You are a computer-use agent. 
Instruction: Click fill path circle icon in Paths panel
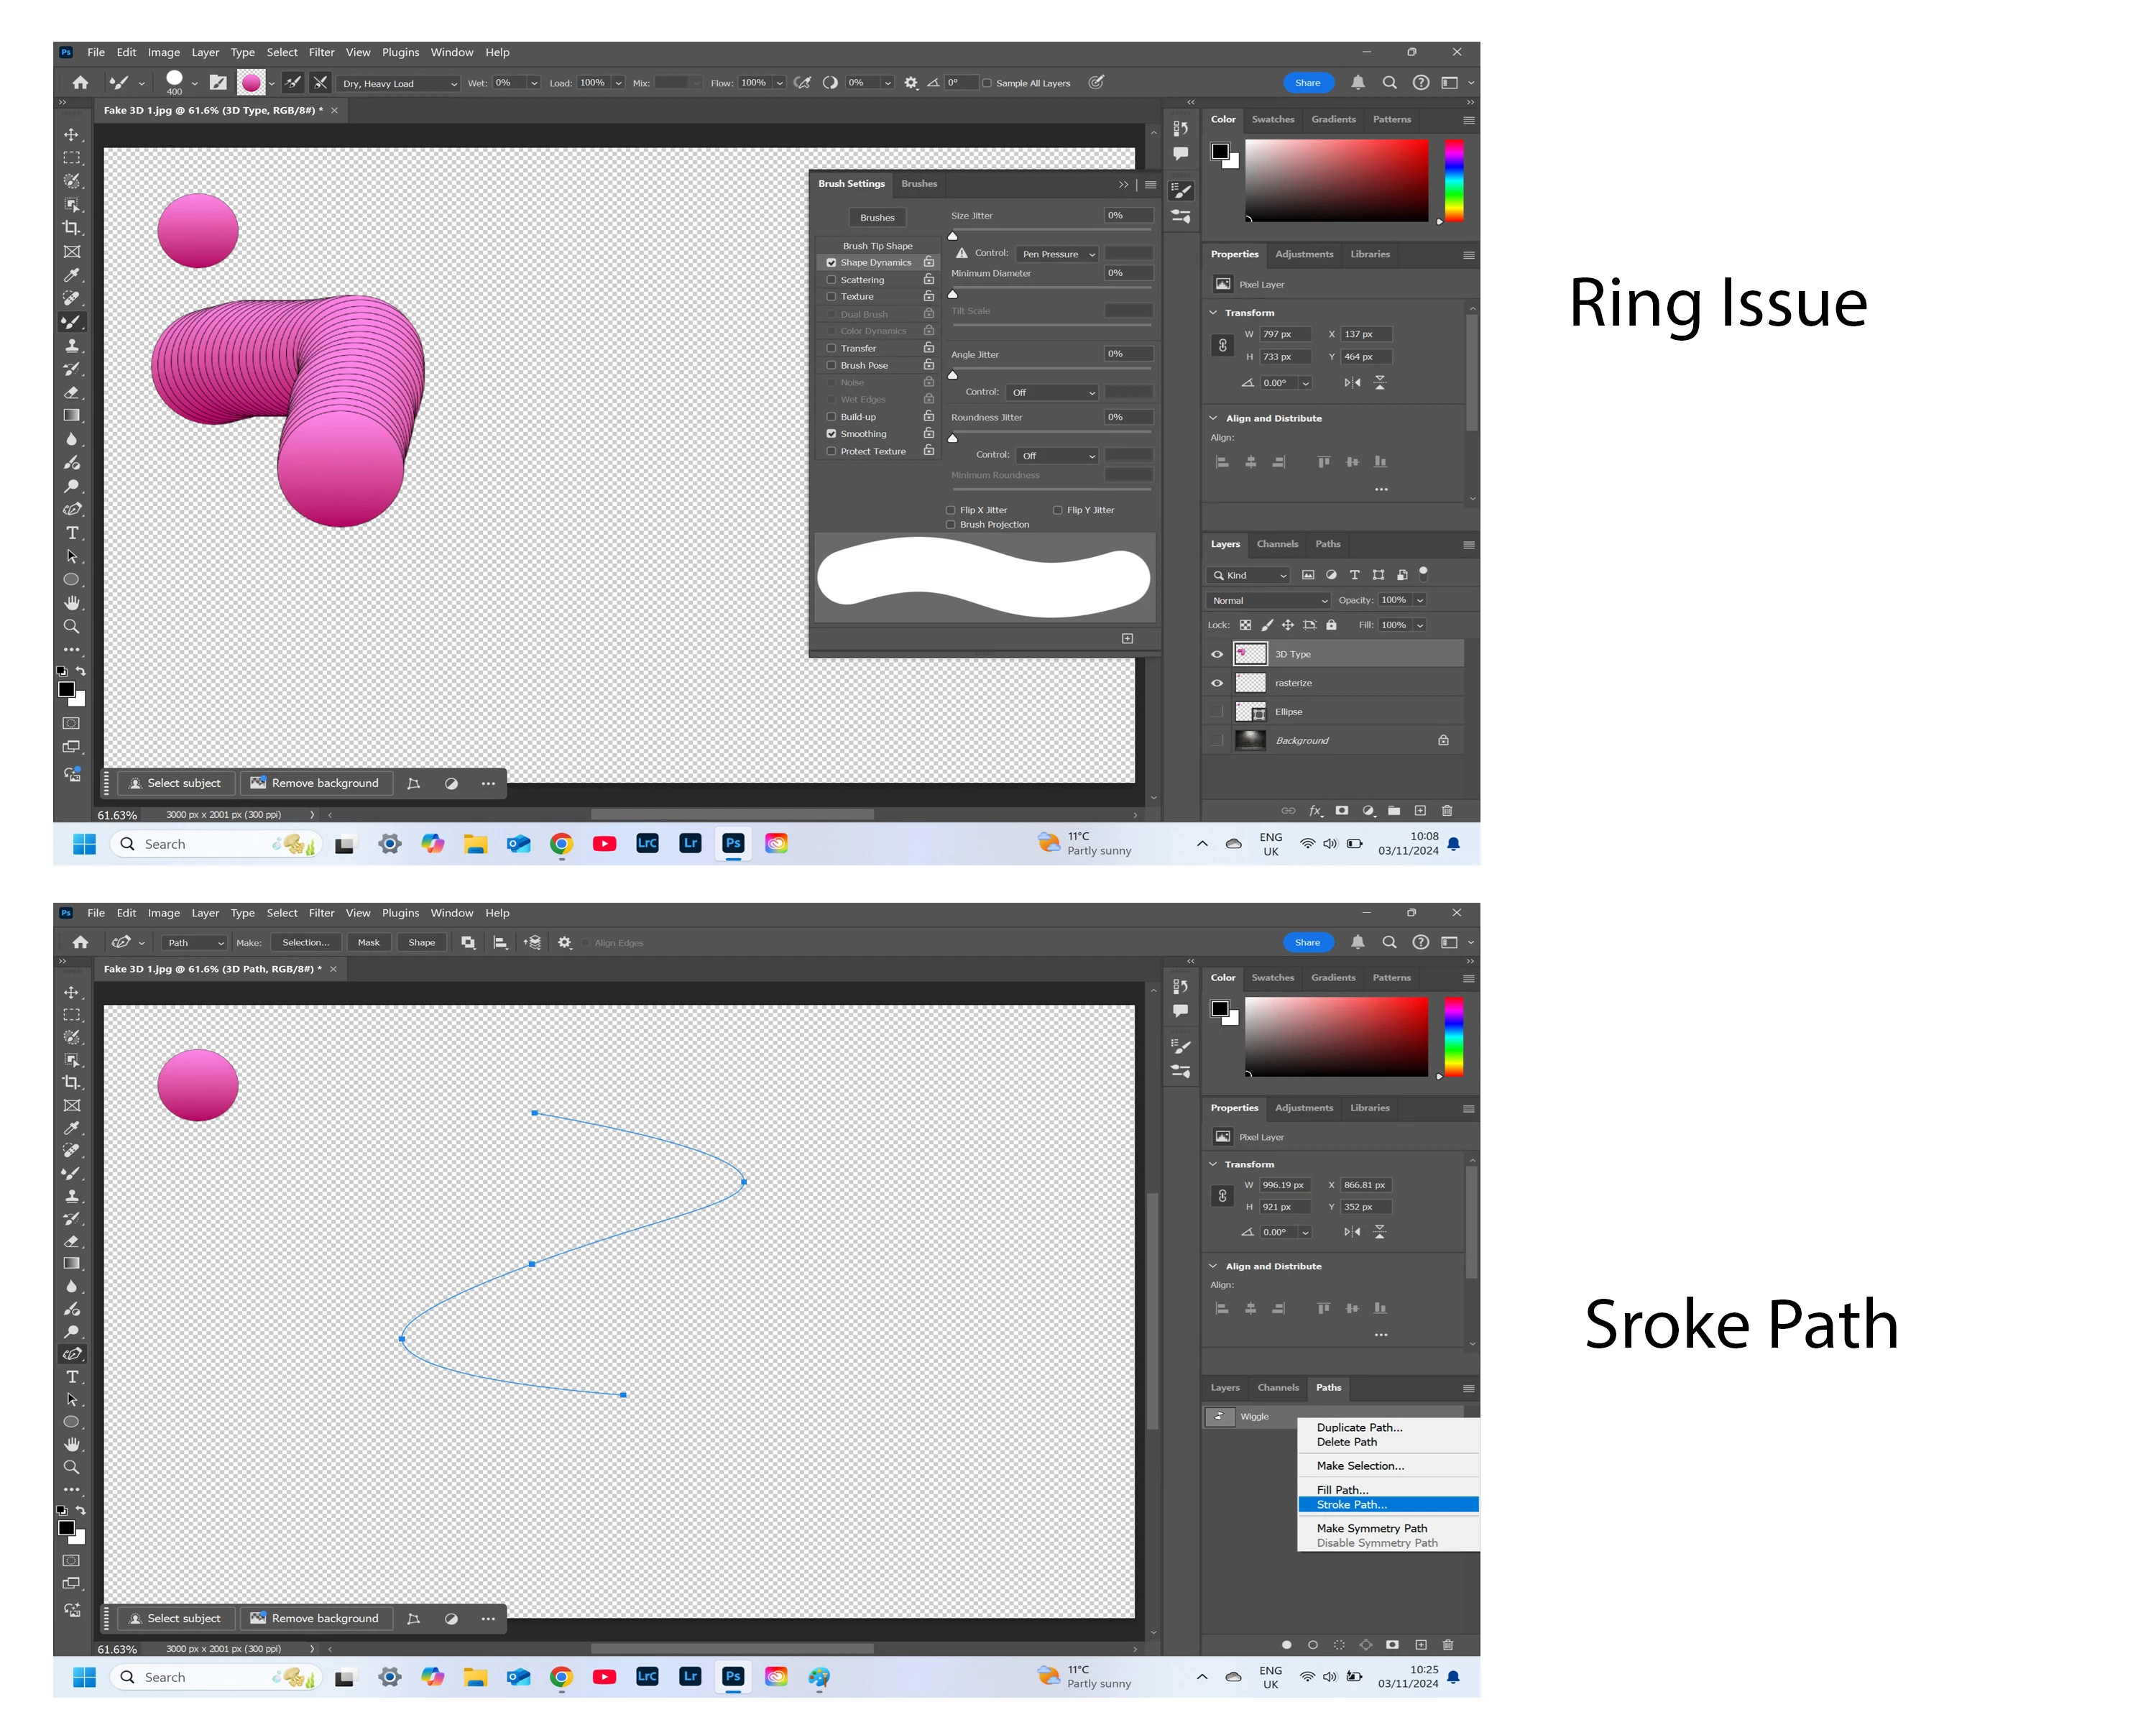click(x=1286, y=1645)
